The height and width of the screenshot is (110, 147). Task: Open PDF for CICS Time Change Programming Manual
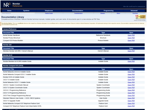point(131,96)
